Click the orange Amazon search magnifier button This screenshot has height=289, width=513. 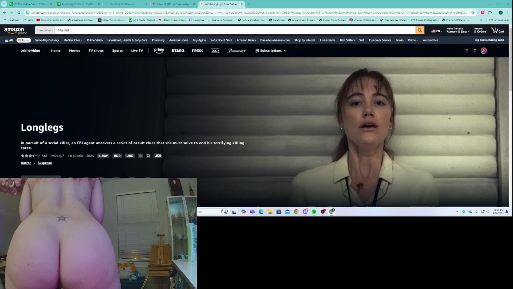420,30
